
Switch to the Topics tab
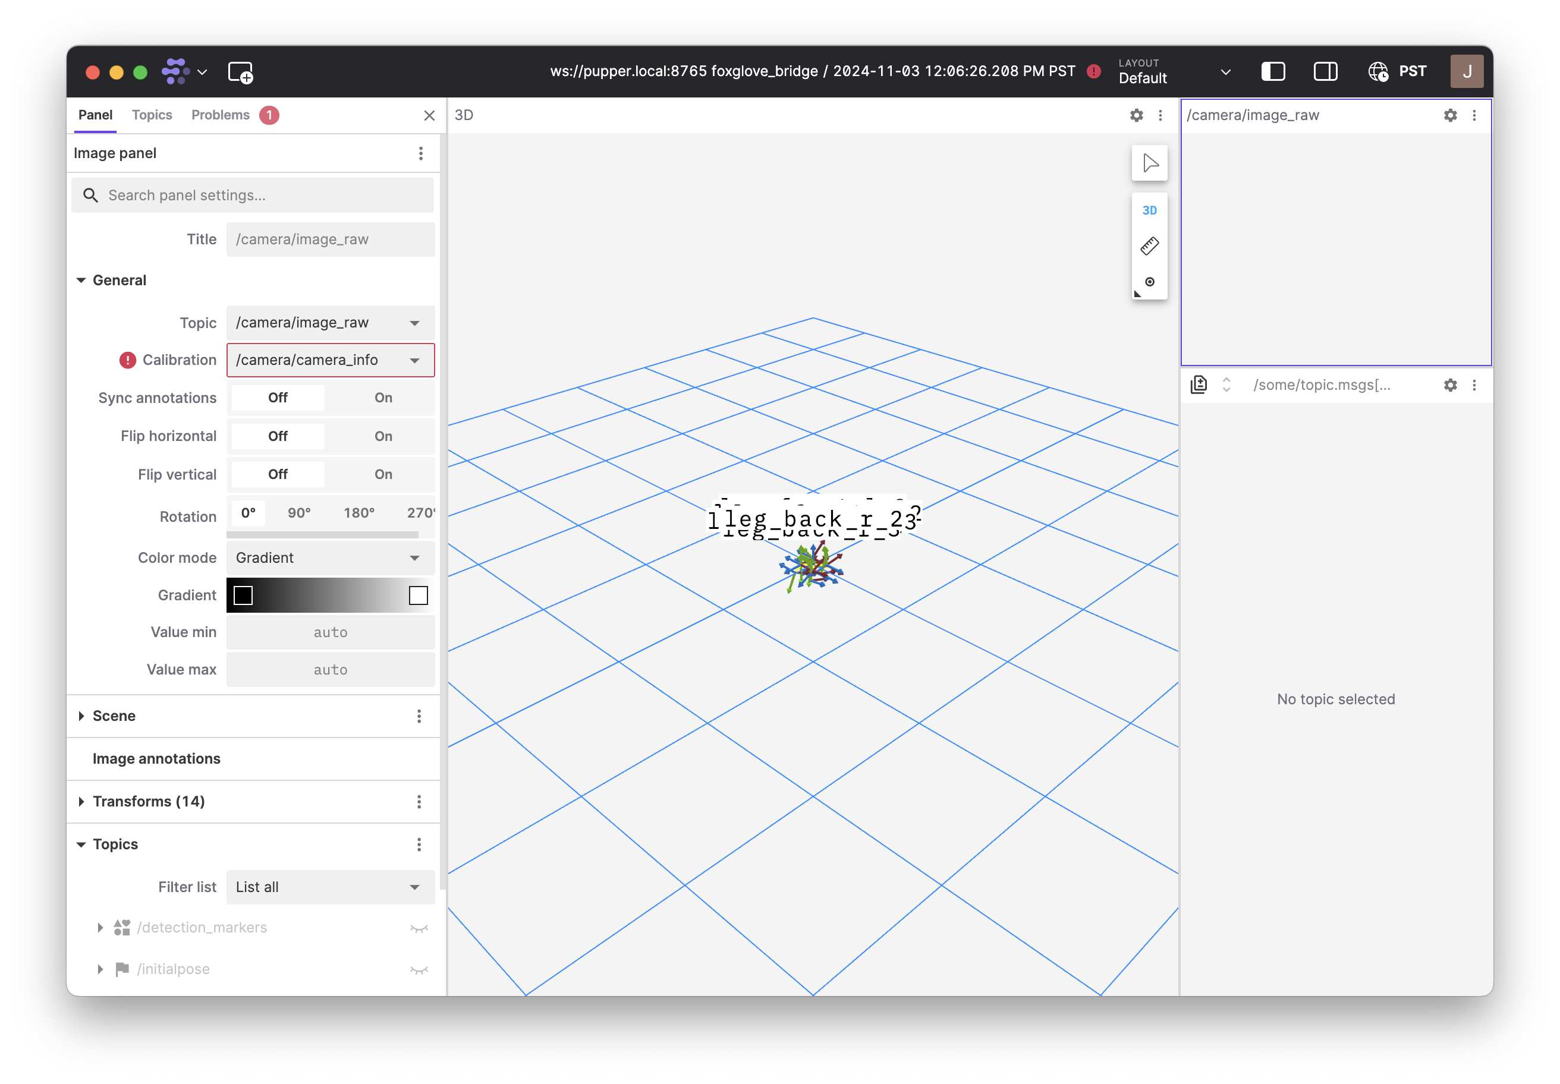[152, 115]
